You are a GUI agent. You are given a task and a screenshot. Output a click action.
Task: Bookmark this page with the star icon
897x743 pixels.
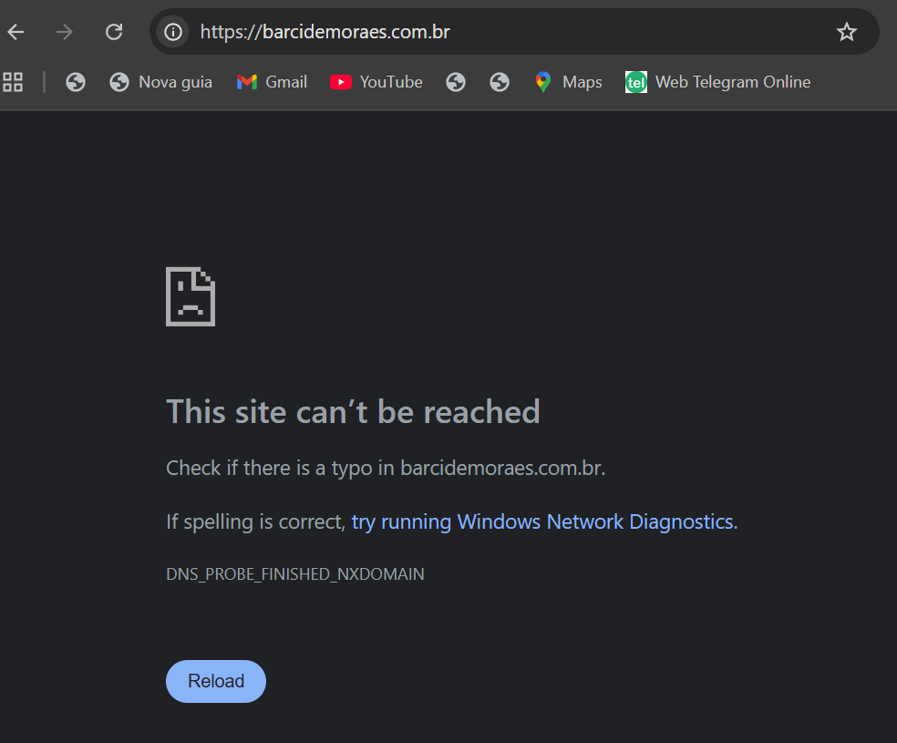847,33
